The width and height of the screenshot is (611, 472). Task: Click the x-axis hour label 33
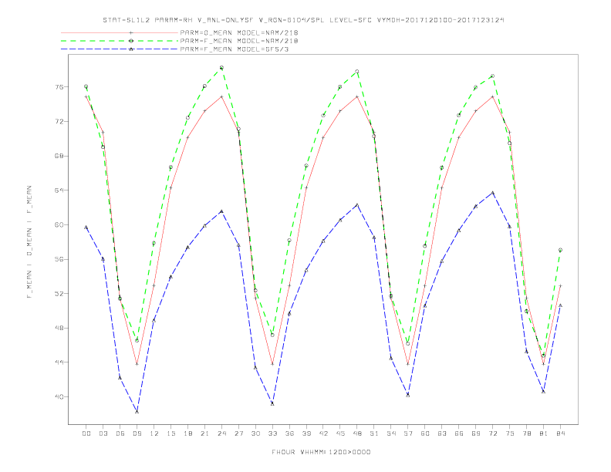click(272, 433)
